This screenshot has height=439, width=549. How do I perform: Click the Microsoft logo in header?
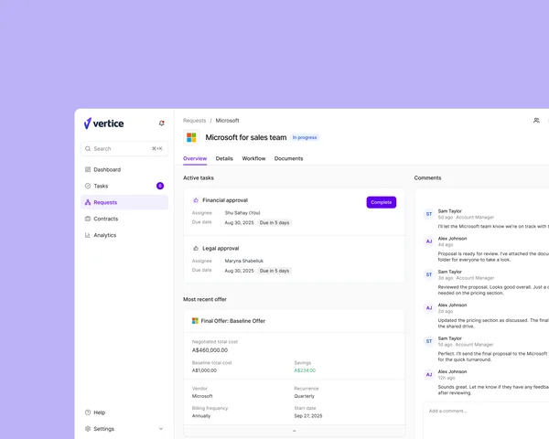[191, 137]
